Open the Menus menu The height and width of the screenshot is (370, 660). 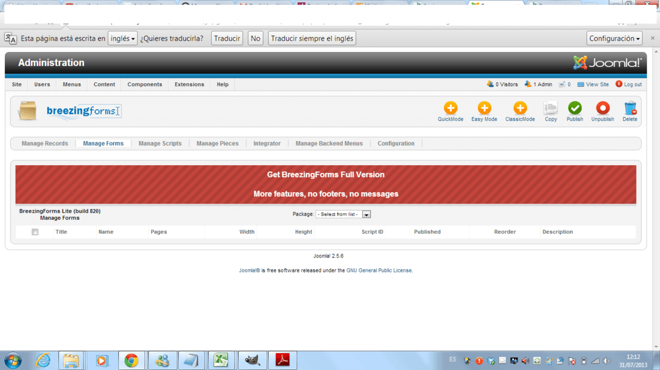coord(71,84)
